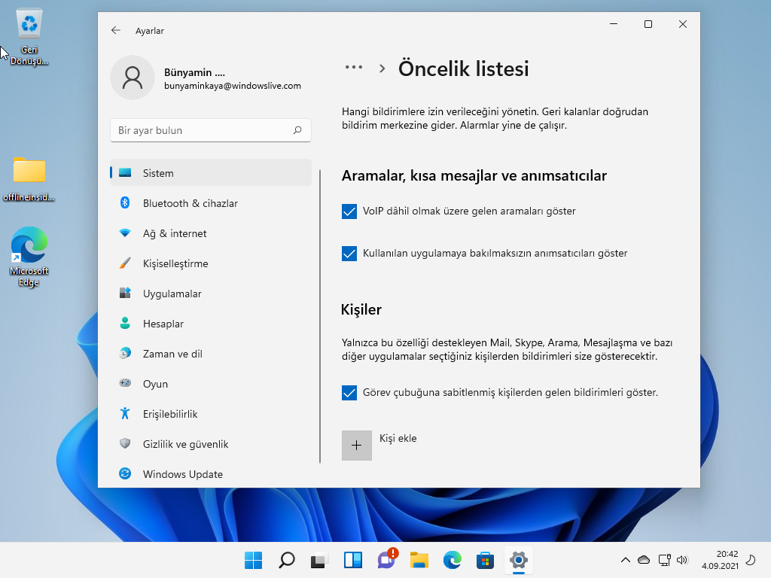Open the Oyun Xbox settings icon

pos(125,384)
